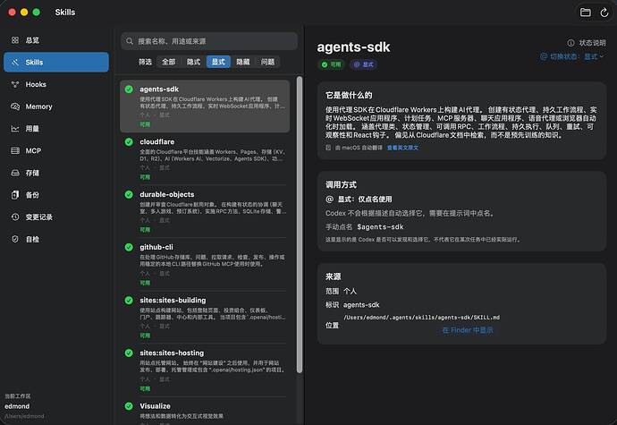Expand the 切换状态 显式 dropdown

571,56
